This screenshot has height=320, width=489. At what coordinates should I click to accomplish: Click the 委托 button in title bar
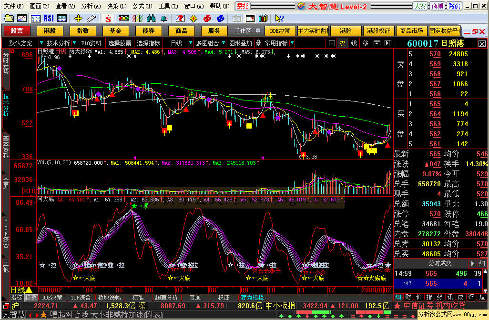coord(243,6)
